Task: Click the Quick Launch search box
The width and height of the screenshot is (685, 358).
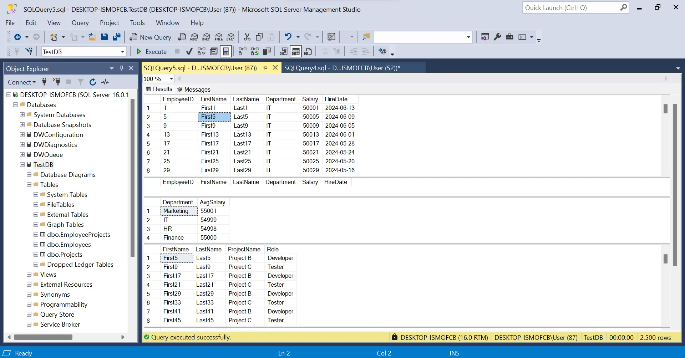Action: click(x=575, y=7)
